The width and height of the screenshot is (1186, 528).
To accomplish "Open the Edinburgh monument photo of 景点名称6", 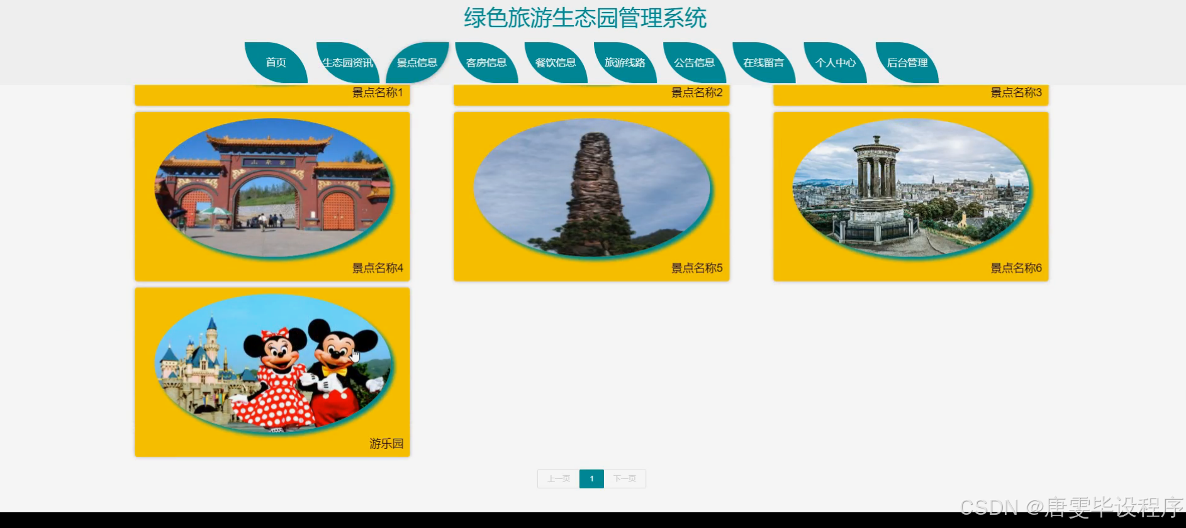I will pos(910,187).
